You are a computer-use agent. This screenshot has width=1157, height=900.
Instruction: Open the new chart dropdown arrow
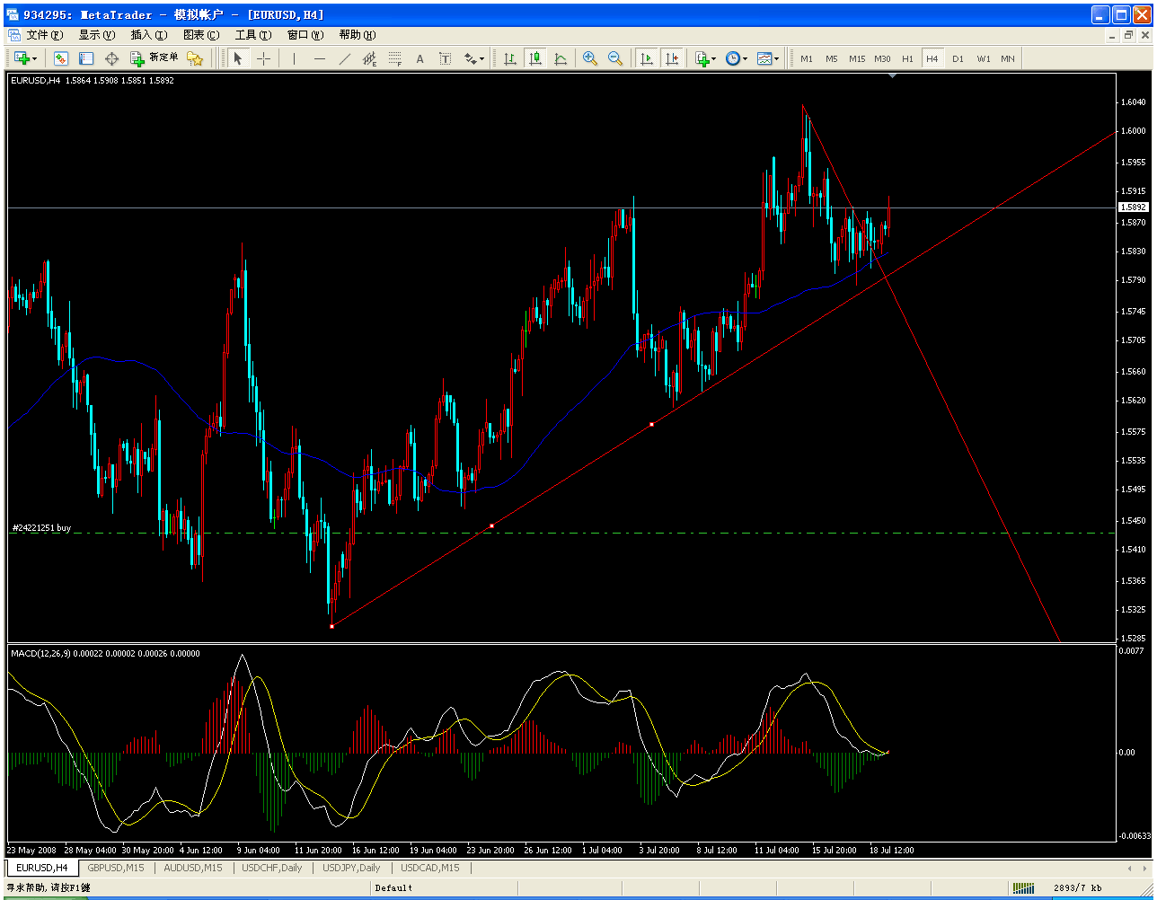tap(34, 58)
